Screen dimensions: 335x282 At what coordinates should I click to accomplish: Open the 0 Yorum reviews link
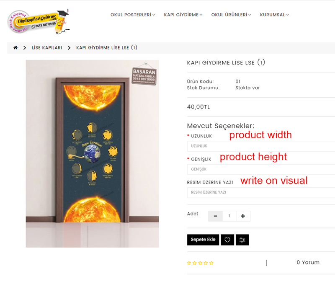pos(308,262)
